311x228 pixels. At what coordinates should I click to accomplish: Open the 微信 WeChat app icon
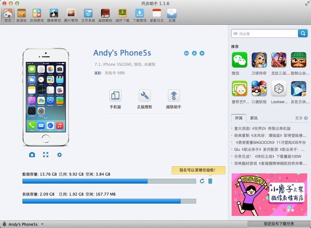[x=239, y=60]
